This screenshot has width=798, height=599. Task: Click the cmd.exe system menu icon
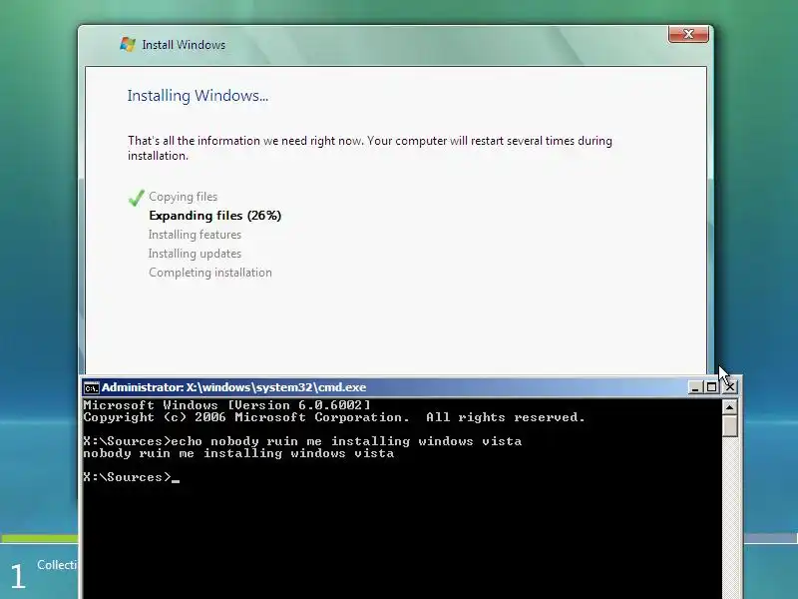pos(91,387)
